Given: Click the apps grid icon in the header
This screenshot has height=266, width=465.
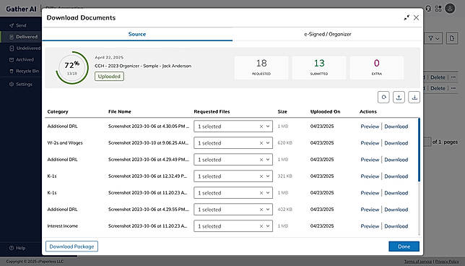Looking at the screenshot, I should coord(438,9).
